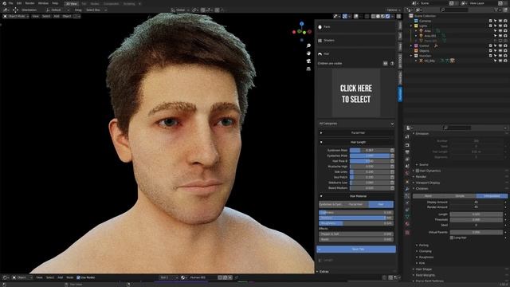
Task: Click the Blender logo menu icon
Action: tap(4, 3)
